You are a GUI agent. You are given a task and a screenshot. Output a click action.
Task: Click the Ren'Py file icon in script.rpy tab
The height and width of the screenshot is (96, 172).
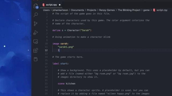pos(44,5)
